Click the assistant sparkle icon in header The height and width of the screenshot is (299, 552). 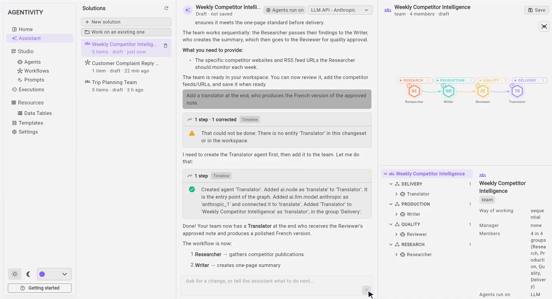188,10
